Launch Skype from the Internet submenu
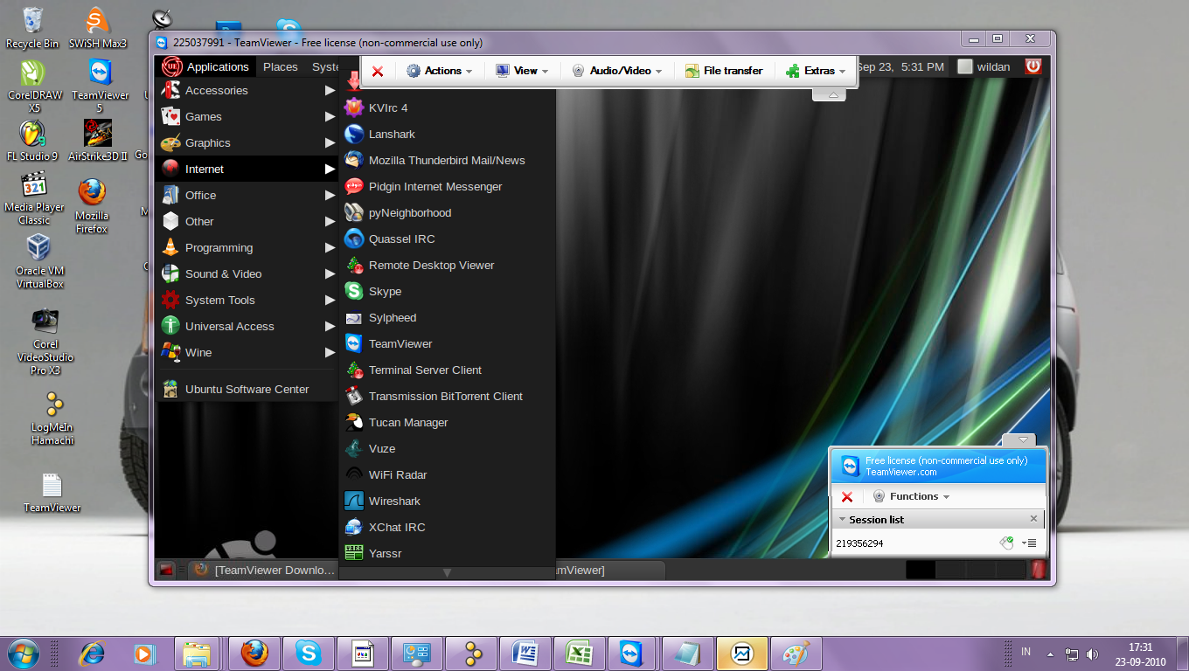This screenshot has height=671, width=1189. pos(447,291)
